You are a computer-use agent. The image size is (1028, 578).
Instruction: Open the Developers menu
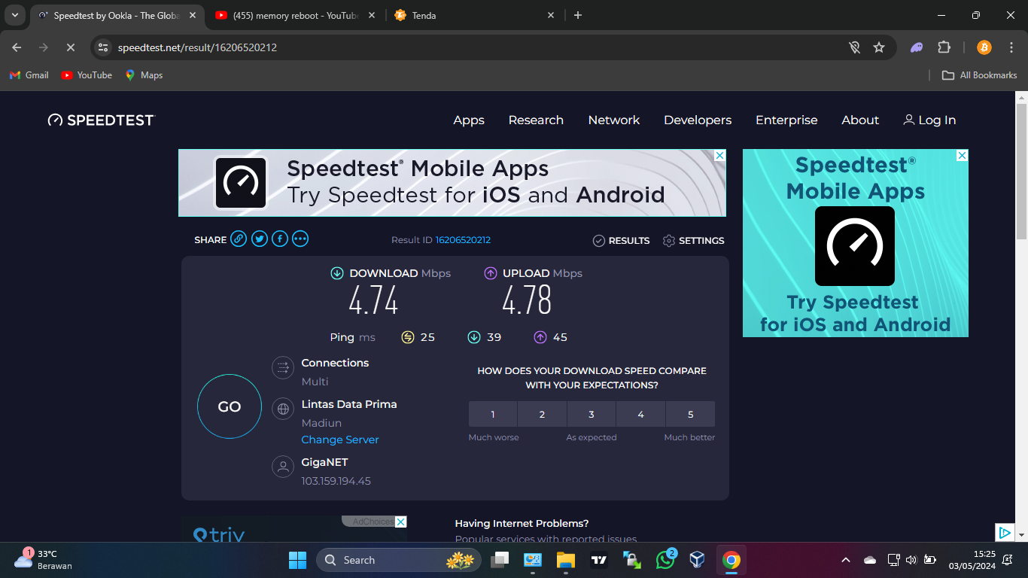(x=698, y=120)
